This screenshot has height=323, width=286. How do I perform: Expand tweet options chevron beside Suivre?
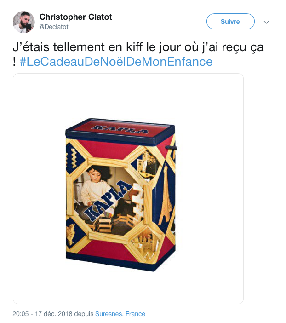coord(266,22)
